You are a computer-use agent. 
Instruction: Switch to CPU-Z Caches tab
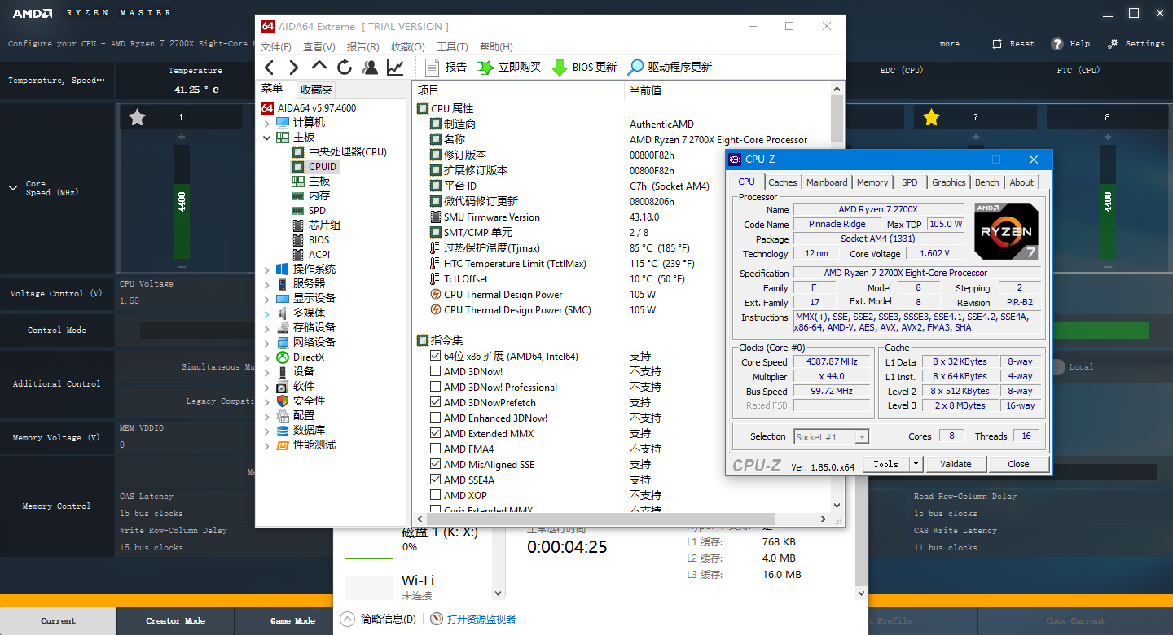[783, 182]
